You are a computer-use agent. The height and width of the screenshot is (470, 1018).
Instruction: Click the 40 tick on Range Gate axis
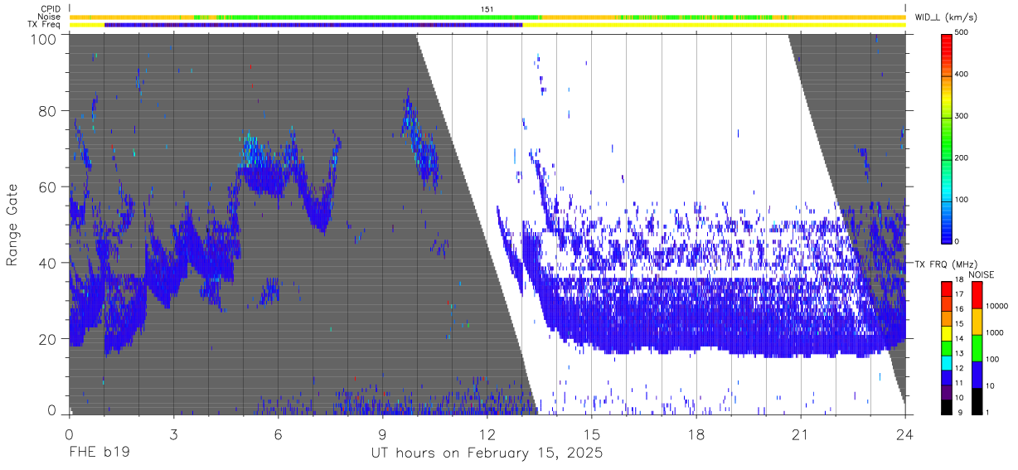47,263
